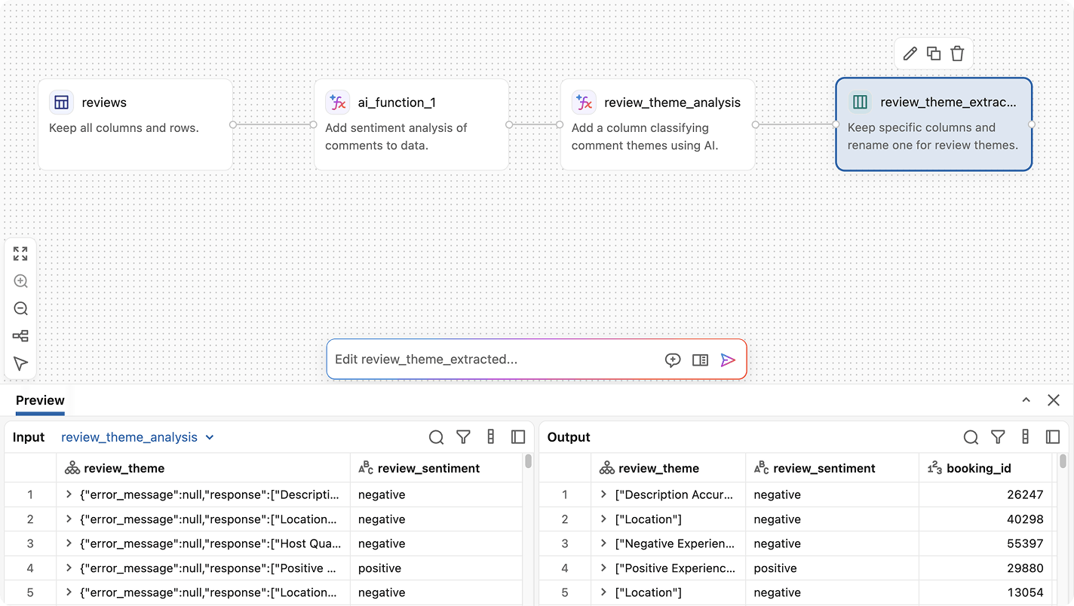
Task: Toggle the Output panel sidebar layout icon
Action: (1053, 437)
